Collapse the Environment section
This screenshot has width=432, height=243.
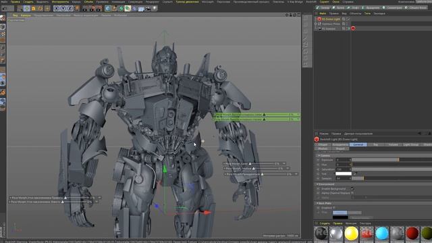(317, 184)
